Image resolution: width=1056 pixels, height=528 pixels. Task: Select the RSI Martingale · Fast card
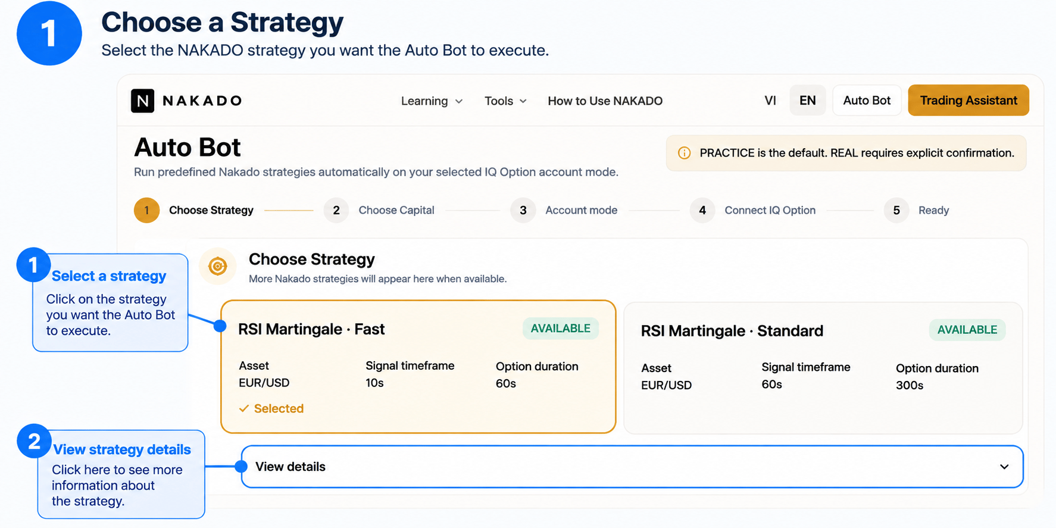point(418,367)
